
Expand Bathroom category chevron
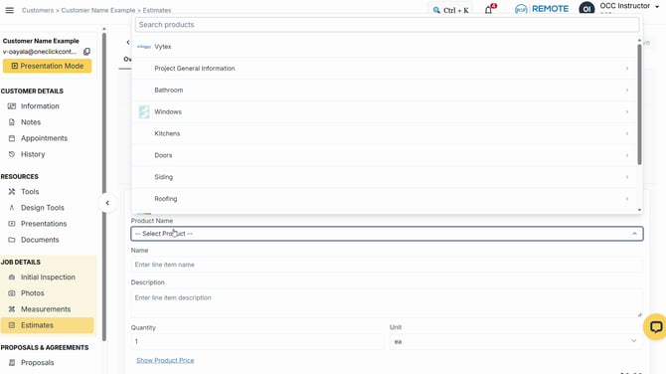627,91
